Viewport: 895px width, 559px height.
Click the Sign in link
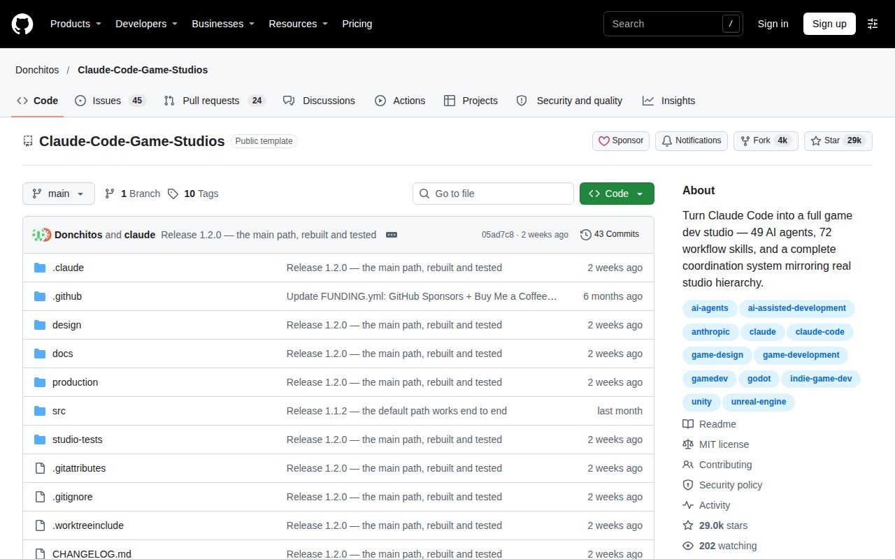click(773, 24)
